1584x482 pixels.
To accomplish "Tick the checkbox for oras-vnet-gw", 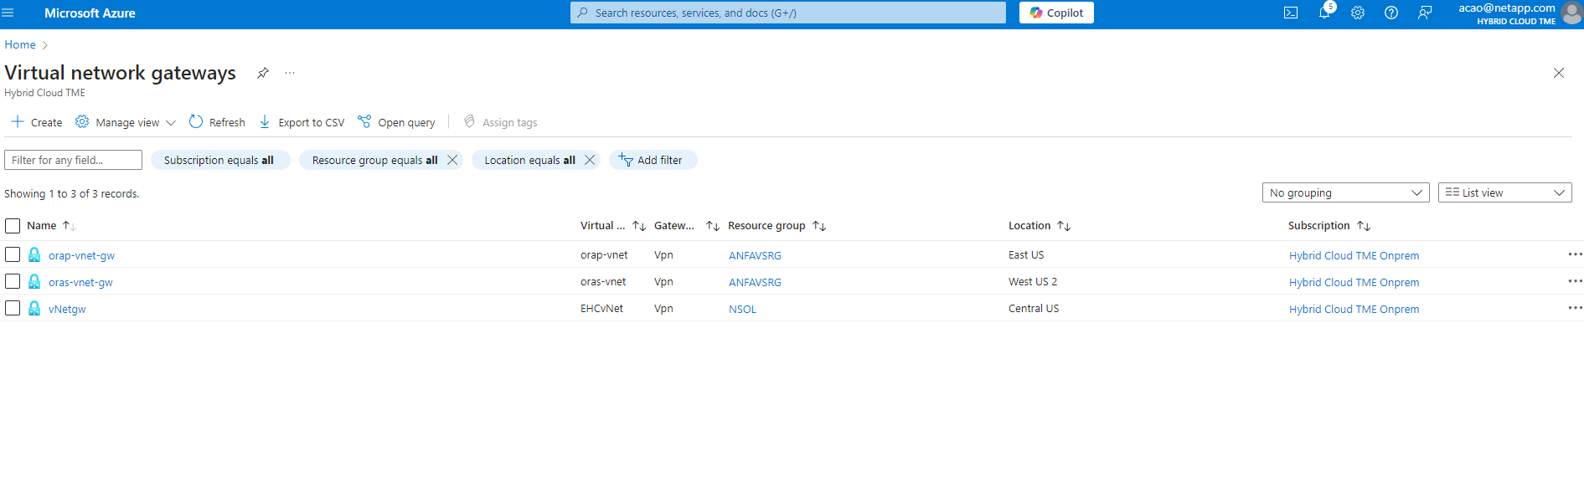I will pyautogui.click(x=13, y=281).
